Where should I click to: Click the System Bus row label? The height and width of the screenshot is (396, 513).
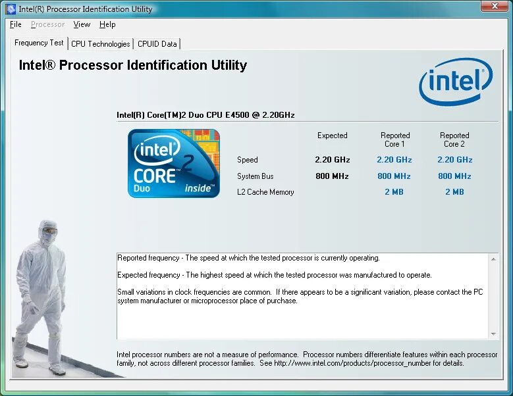tap(256, 176)
